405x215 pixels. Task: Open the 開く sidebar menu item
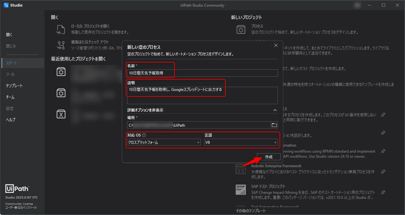(9, 35)
